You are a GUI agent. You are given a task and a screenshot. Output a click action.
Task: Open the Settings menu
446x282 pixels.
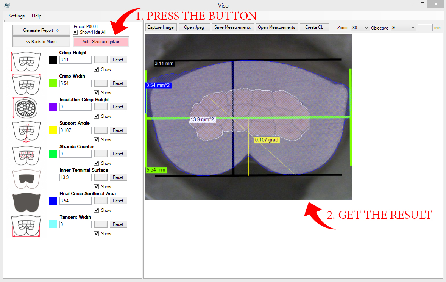(x=16, y=16)
